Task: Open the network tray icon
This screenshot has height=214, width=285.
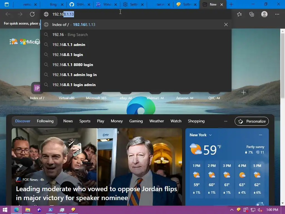Action: [253, 210]
